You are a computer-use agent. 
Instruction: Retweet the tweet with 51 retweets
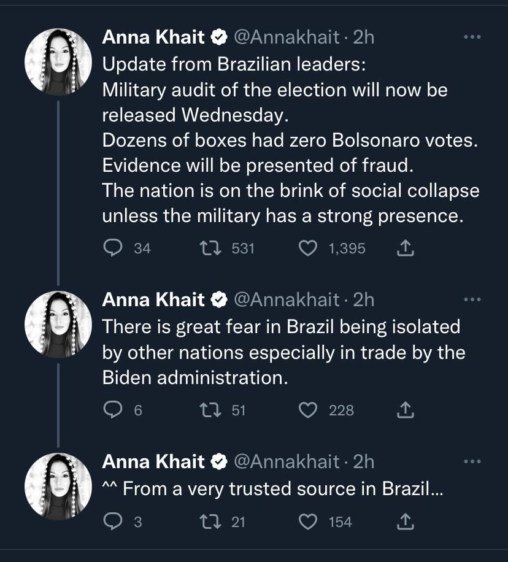tap(209, 410)
